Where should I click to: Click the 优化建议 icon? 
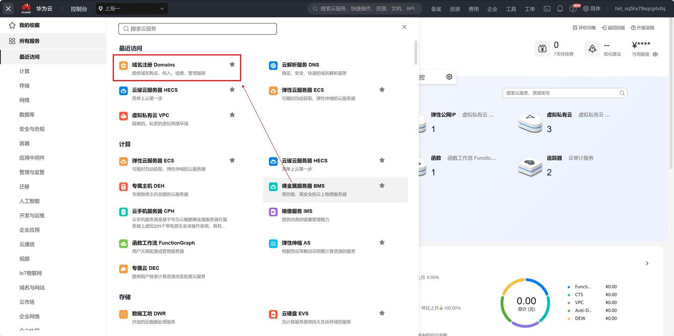tap(592, 49)
